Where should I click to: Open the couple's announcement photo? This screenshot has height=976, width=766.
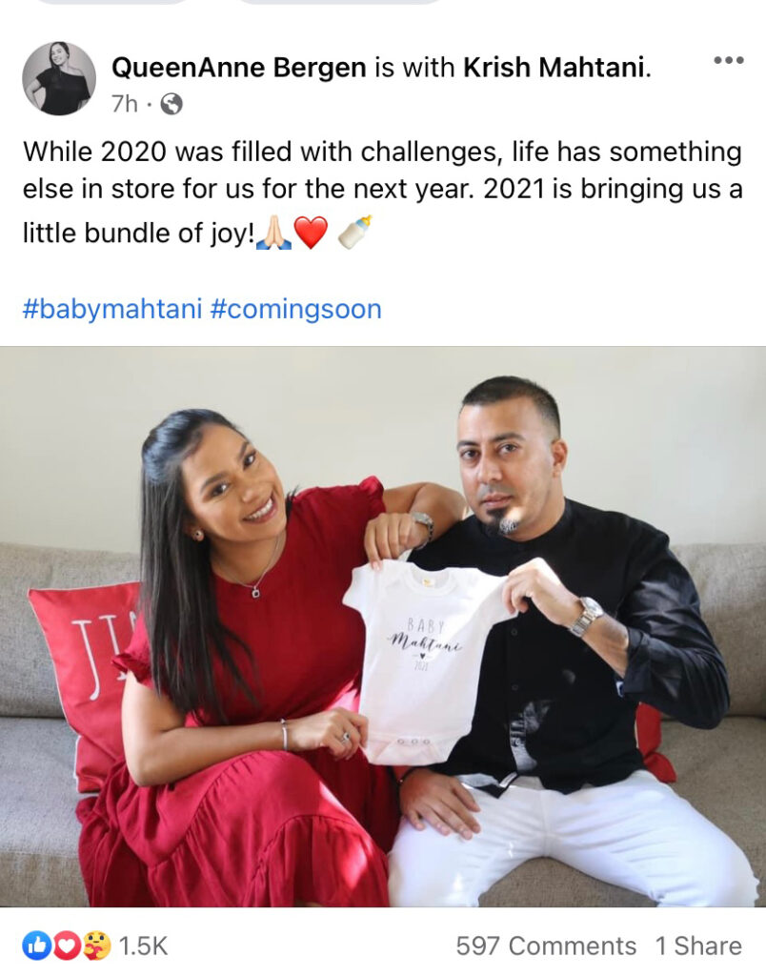tap(383, 626)
